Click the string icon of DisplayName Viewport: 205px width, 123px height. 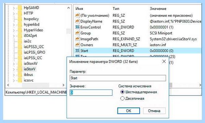77,21
